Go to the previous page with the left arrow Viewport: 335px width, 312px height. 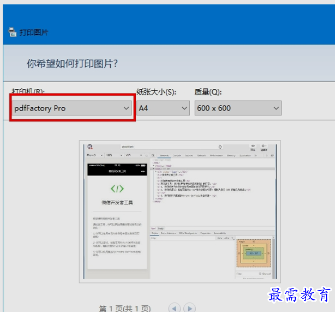point(175,308)
